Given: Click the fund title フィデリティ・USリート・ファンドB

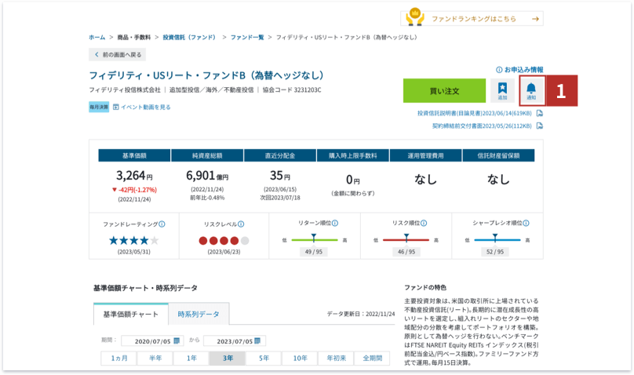Looking at the screenshot, I should coord(206,75).
